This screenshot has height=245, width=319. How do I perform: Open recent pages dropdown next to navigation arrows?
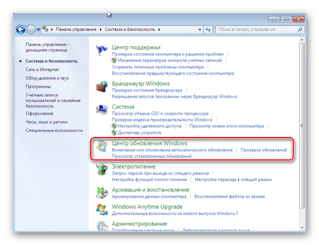point(38,29)
